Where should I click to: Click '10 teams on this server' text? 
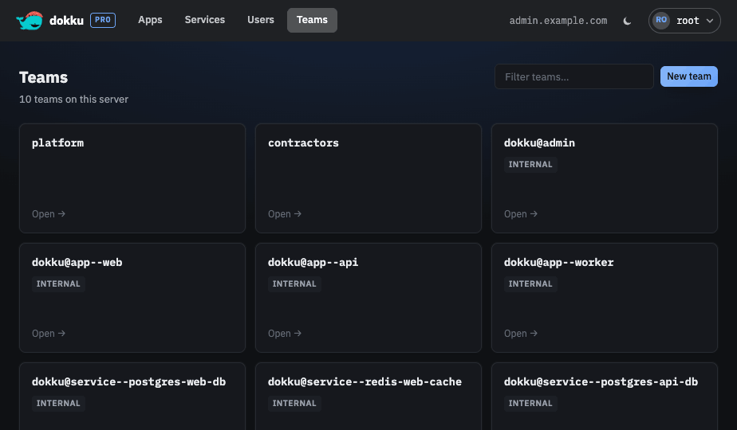coord(74,100)
